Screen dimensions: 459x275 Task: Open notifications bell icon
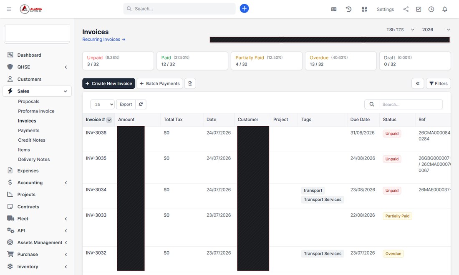[x=445, y=9]
